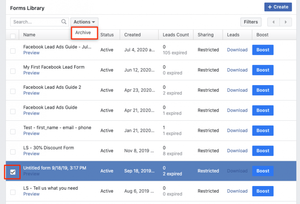The height and width of the screenshot is (204, 300).
Task: Click the 'Forms Library' heading
Action: (x=27, y=8)
